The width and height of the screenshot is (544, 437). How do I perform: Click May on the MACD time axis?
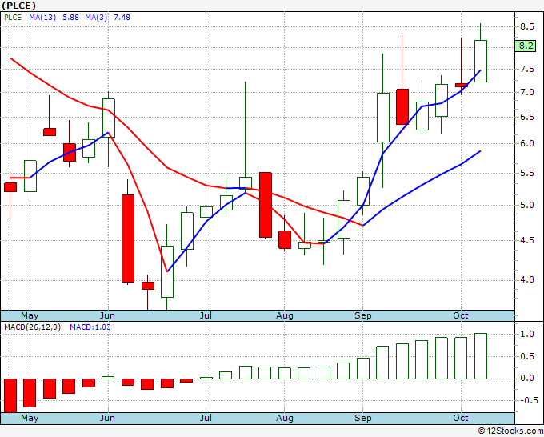click(30, 419)
